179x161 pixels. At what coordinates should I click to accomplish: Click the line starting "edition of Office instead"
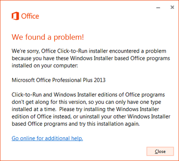(x=91, y=116)
